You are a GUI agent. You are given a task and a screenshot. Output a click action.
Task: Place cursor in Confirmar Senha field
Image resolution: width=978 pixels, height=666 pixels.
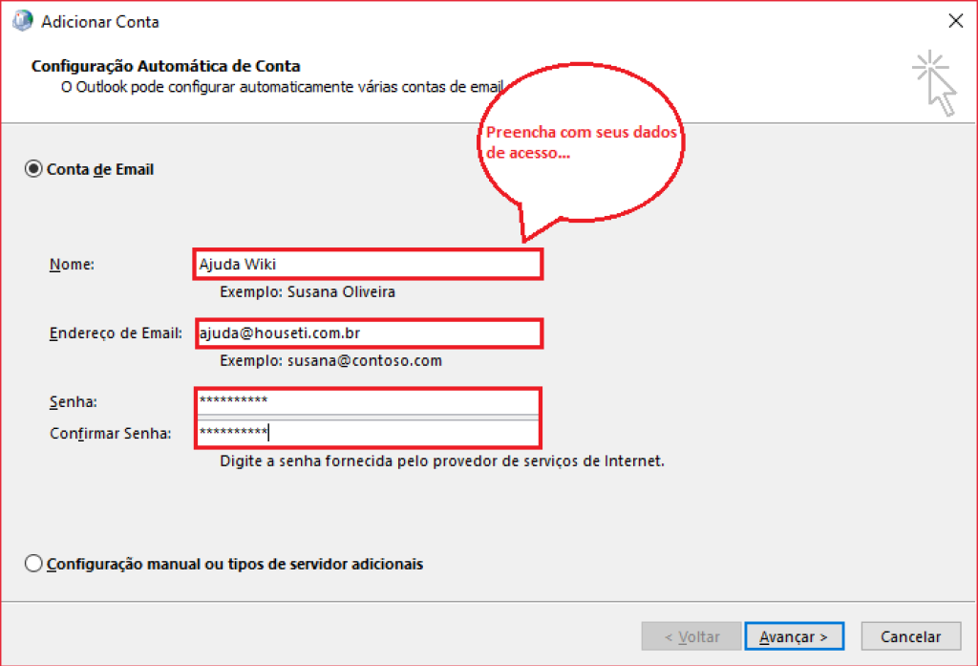tap(368, 433)
